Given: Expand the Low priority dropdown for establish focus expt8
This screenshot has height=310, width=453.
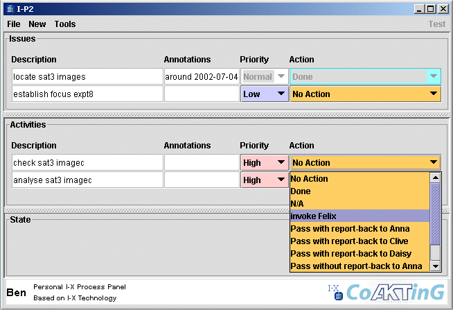Looking at the screenshot, I should pos(264,94).
